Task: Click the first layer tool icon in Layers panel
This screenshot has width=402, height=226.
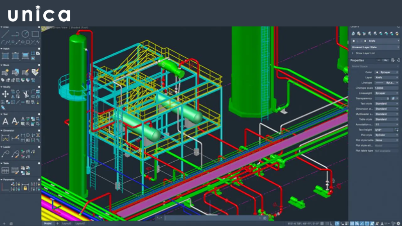Action: [x=353, y=34]
